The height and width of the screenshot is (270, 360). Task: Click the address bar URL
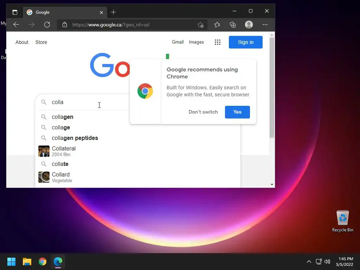[111, 25]
